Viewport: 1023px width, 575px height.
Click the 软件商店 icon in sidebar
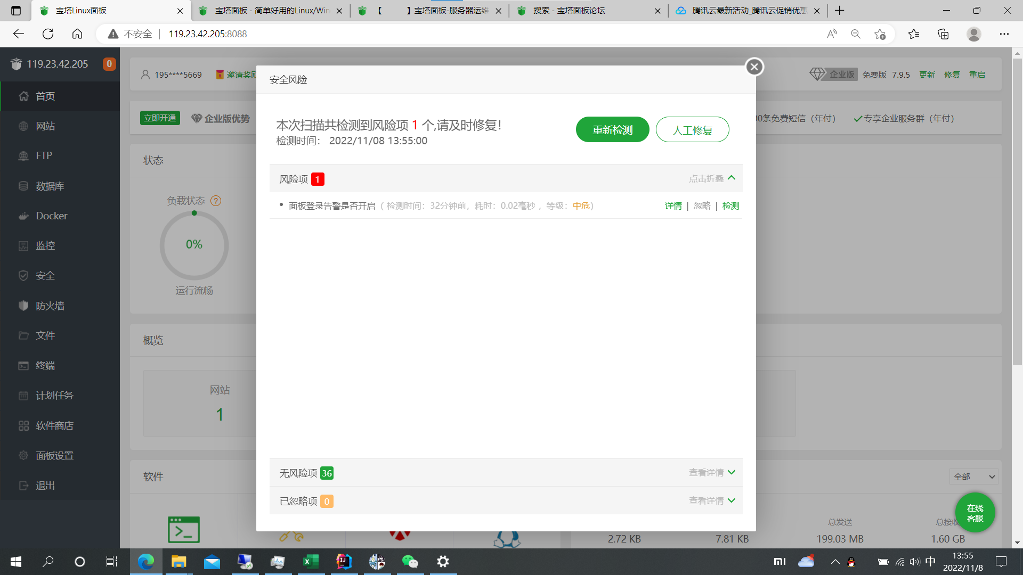tap(23, 426)
